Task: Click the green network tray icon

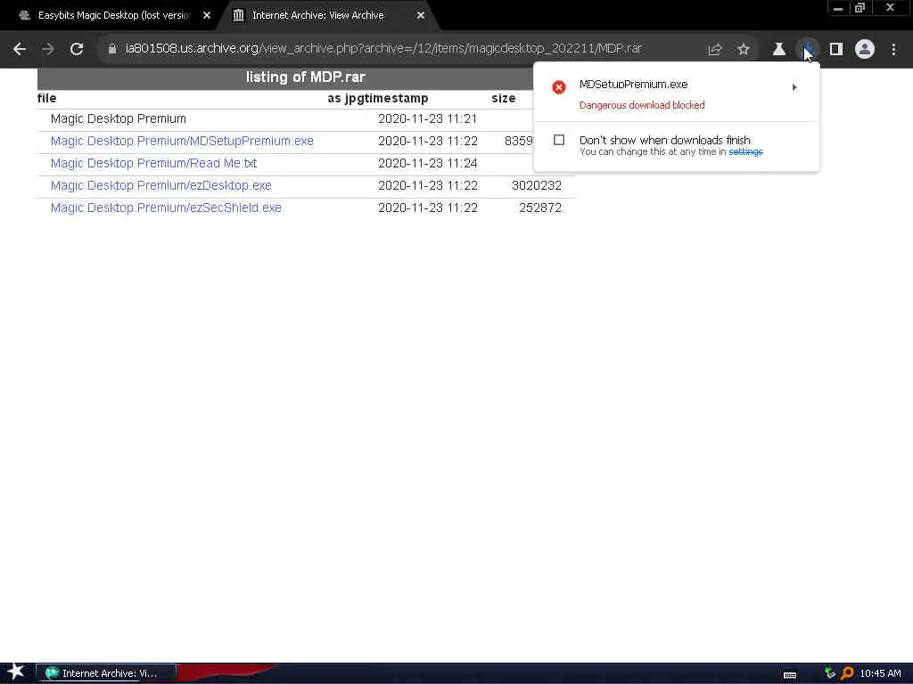Action: click(x=830, y=673)
